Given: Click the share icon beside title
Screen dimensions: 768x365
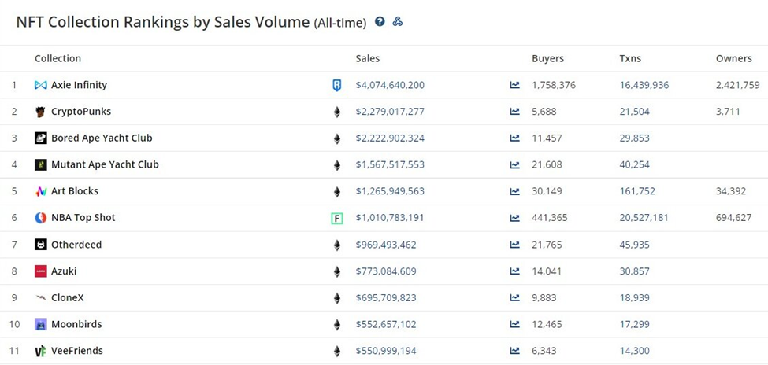Looking at the screenshot, I should pyautogui.click(x=398, y=22).
